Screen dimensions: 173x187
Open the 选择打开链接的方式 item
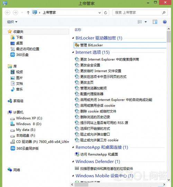(95, 128)
